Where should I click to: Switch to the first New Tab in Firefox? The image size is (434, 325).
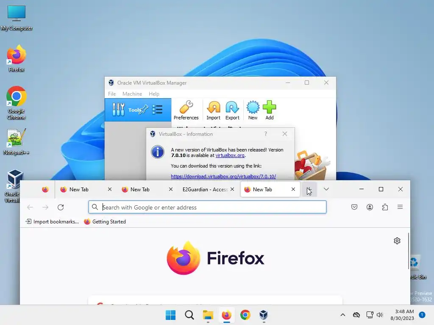click(79, 189)
